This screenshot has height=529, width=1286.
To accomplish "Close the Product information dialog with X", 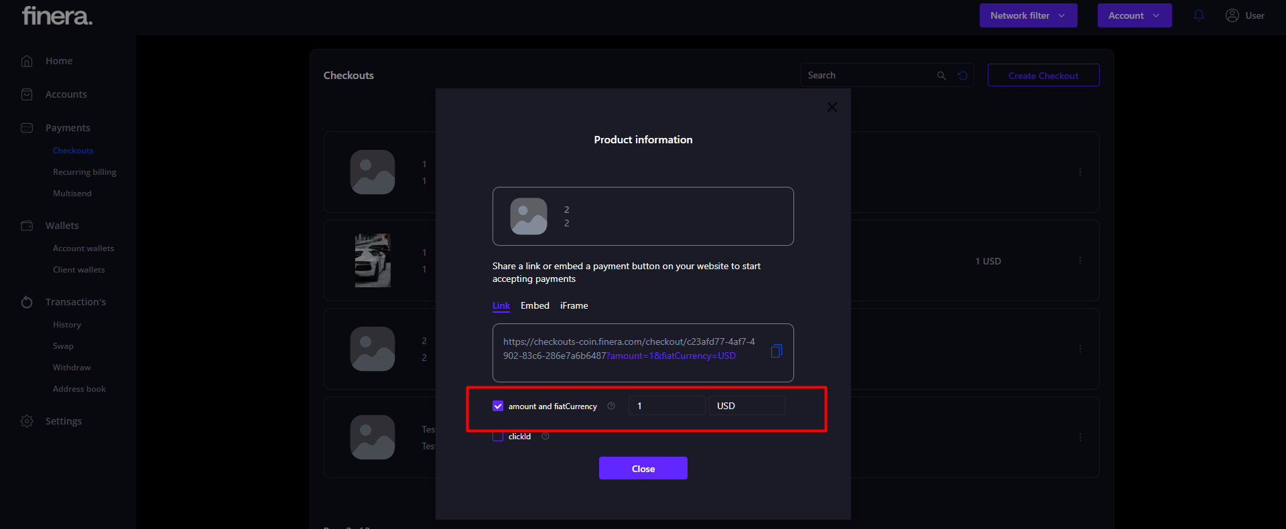I will [x=832, y=107].
